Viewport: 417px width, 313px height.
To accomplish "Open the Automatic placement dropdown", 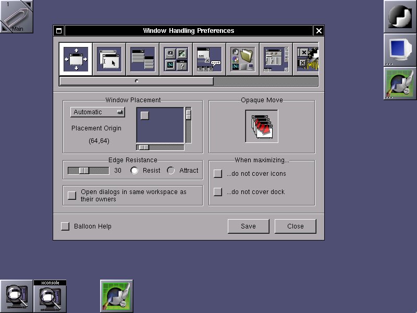I will (x=97, y=112).
